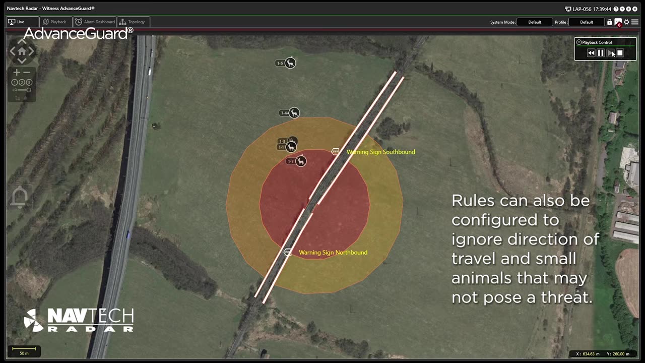Click the play button in Playback Control
The image size is (645, 363).
(x=610, y=53)
